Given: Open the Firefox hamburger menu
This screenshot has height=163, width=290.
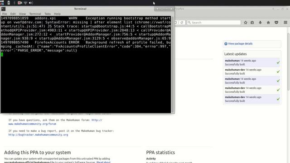Looking at the screenshot, I should coord(285,23).
